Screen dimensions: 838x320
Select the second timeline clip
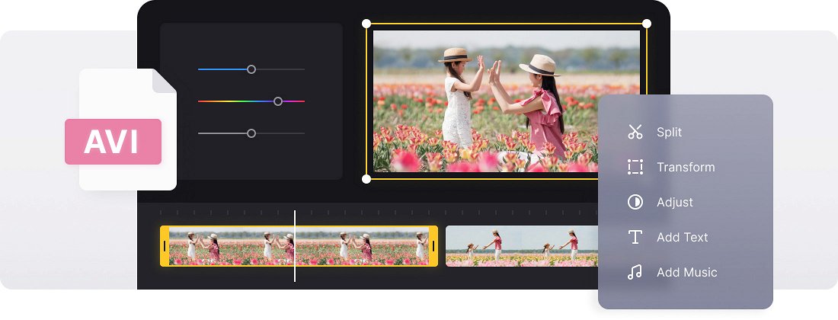(522, 246)
